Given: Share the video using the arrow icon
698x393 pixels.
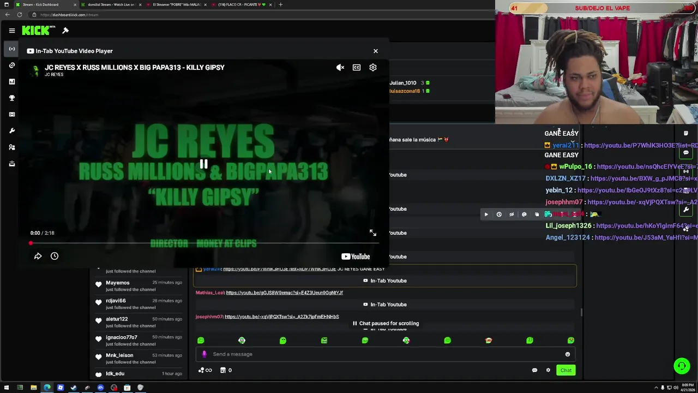Looking at the screenshot, I should [38, 256].
